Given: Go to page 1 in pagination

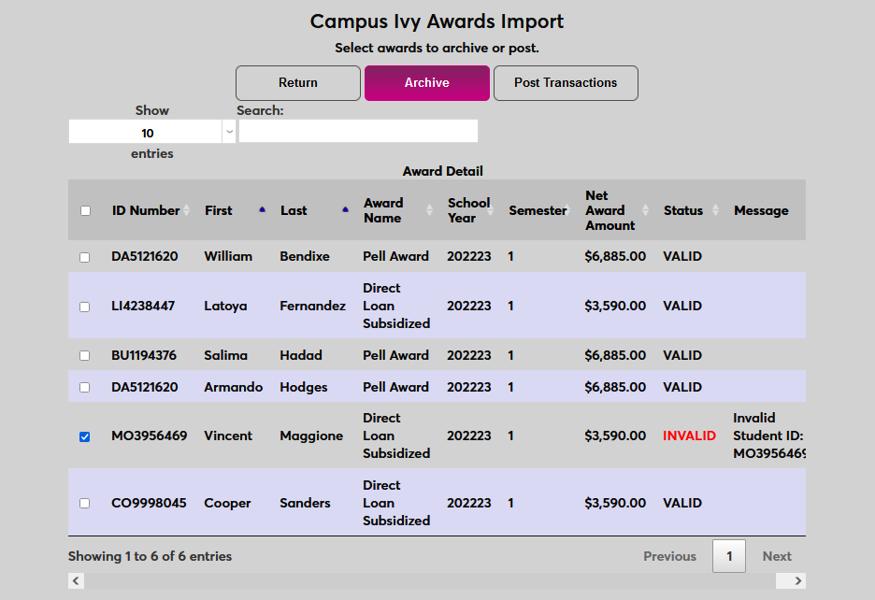Looking at the screenshot, I should pyautogui.click(x=729, y=556).
